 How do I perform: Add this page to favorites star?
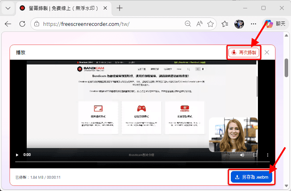(x=210, y=24)
